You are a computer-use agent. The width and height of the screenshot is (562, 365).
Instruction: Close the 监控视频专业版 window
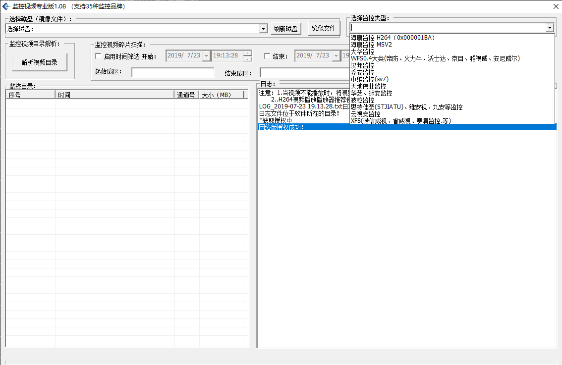pyautogui.click(x=556, y=6)
